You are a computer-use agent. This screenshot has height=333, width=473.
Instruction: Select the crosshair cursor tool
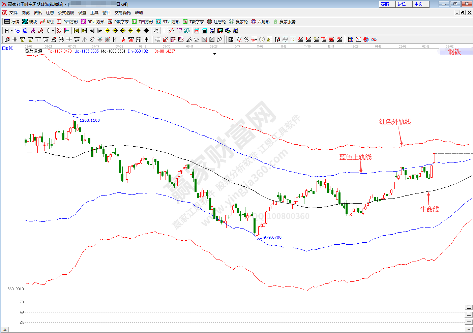164,31
